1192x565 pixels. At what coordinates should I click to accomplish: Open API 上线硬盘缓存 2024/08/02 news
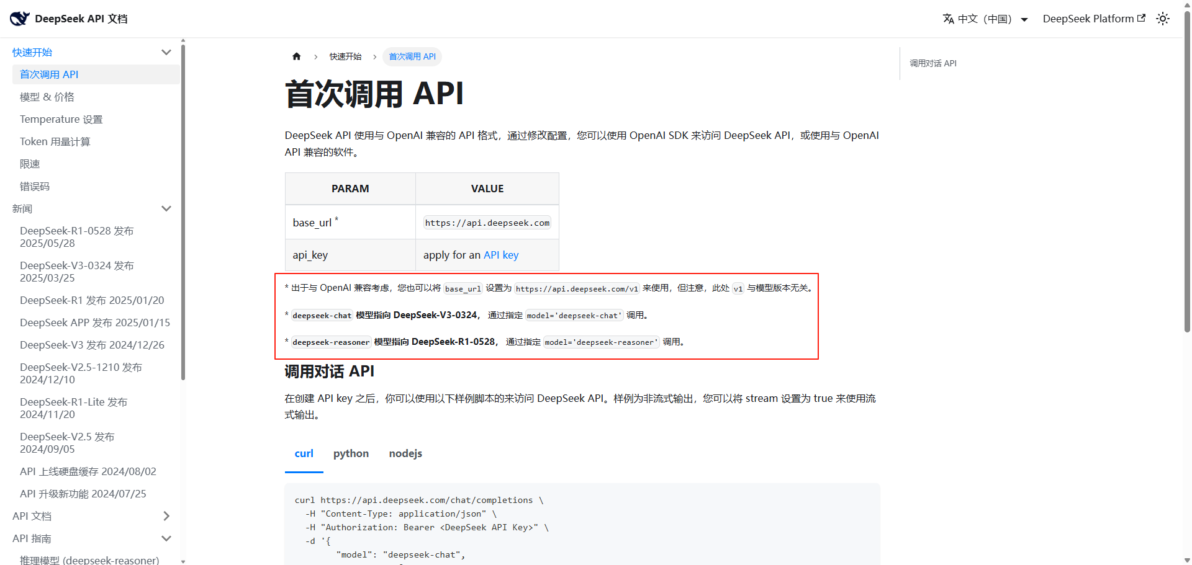(88, 471)
